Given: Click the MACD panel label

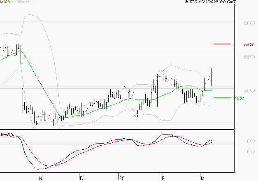Looking at the screenshot, I should [x=7, y=135].
